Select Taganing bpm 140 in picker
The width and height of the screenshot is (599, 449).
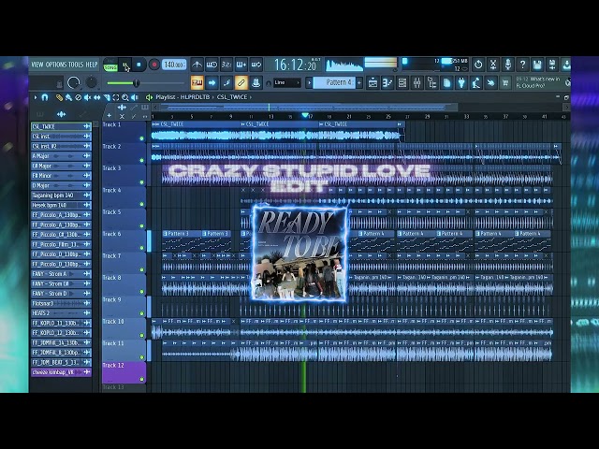61,196
